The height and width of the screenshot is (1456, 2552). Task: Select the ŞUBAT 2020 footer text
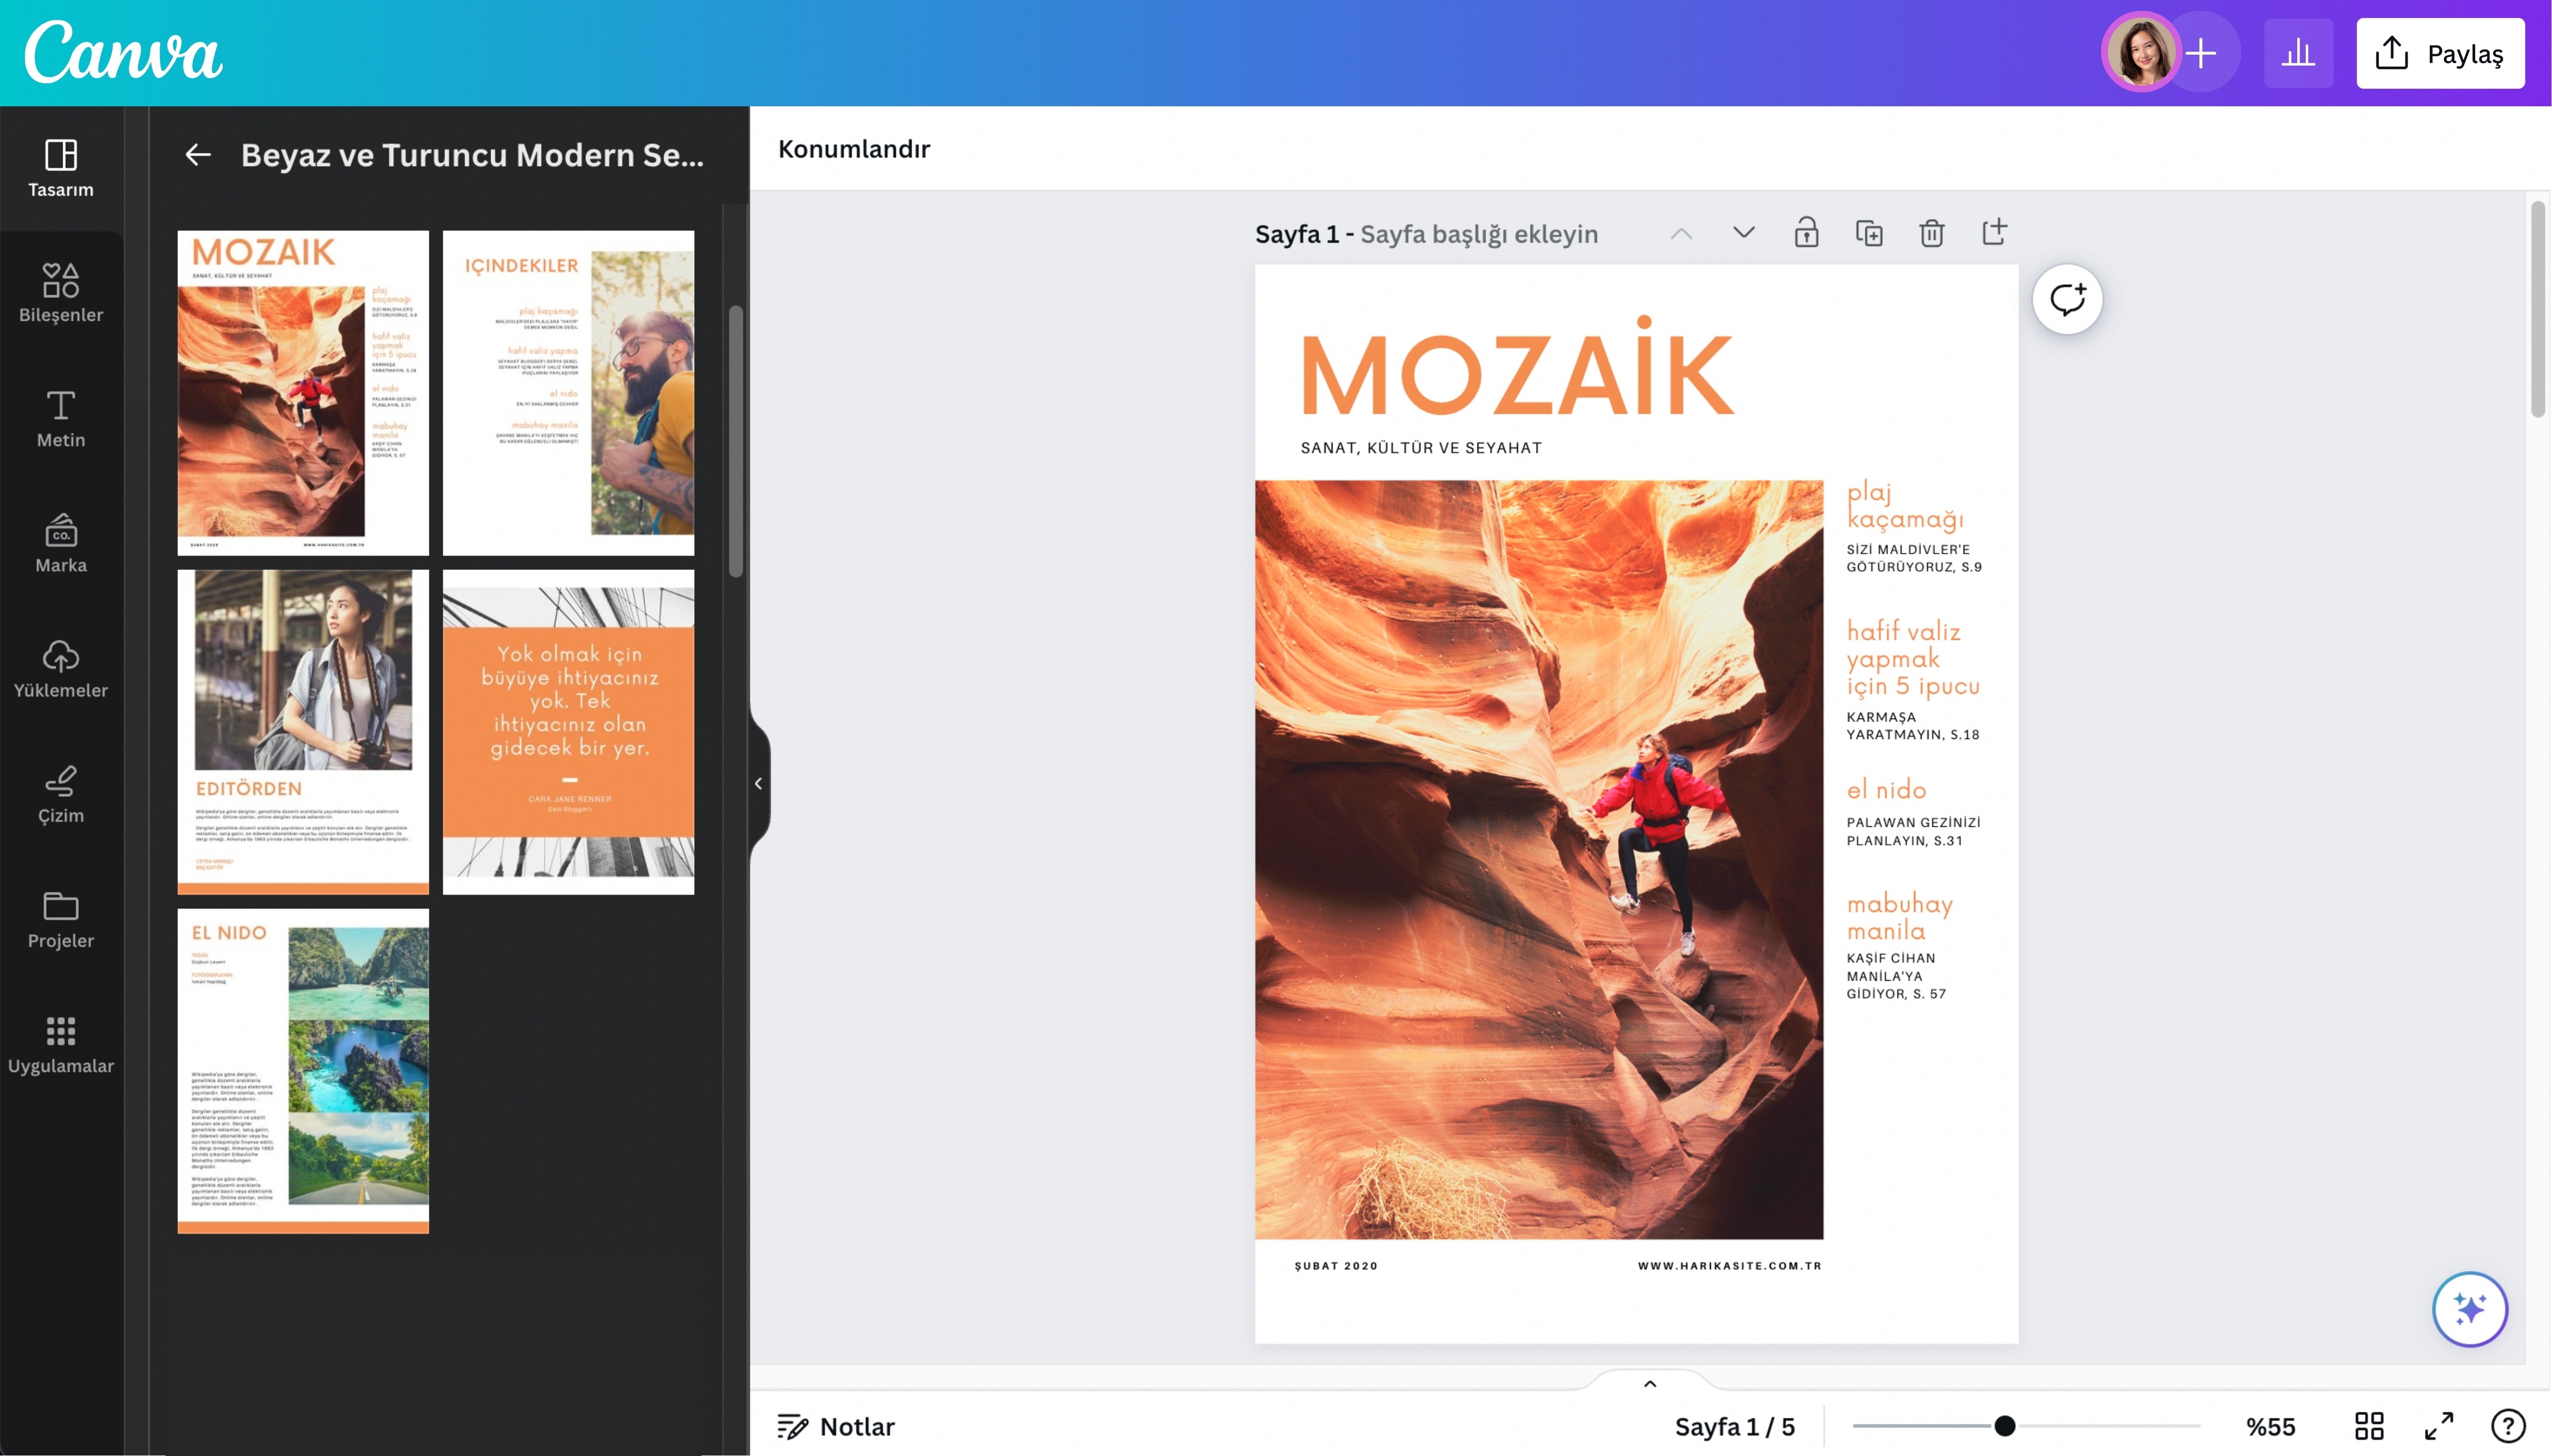[1336, 1266]
